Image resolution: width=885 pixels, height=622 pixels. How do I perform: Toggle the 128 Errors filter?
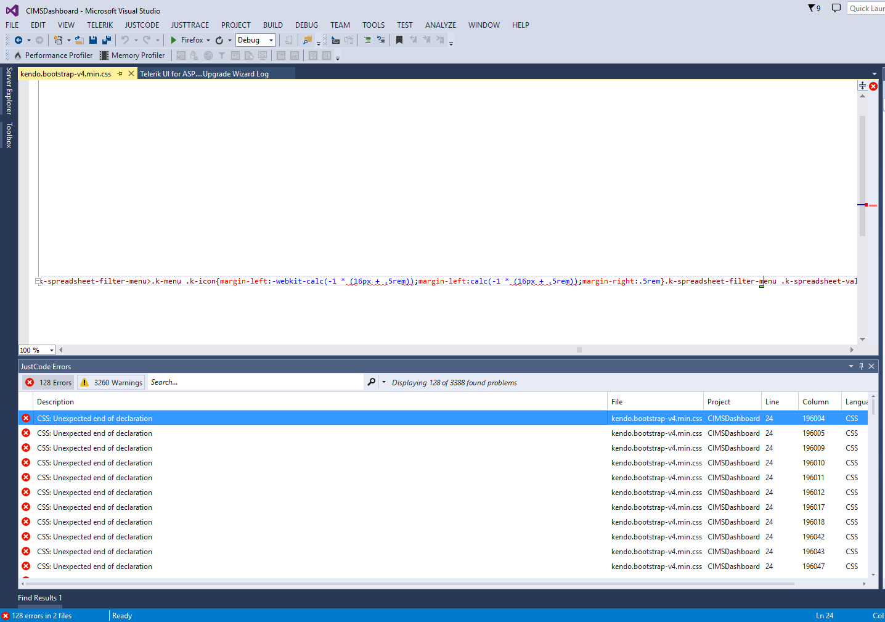pos(49,382)
